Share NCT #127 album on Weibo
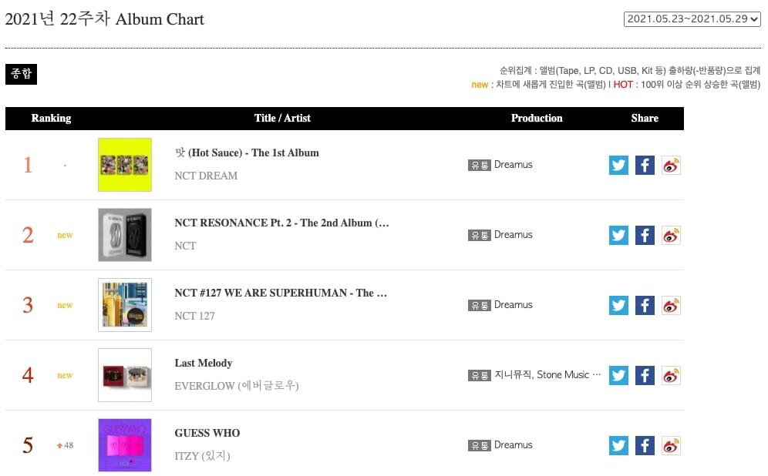 click(x=671, y=305)
